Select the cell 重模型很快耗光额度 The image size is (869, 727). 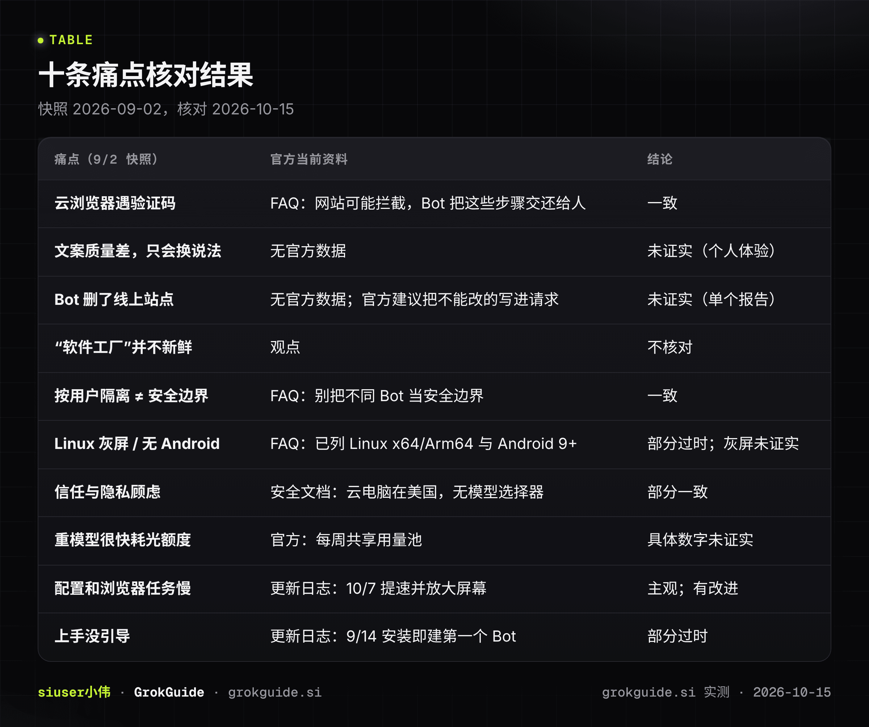(122, 539)
